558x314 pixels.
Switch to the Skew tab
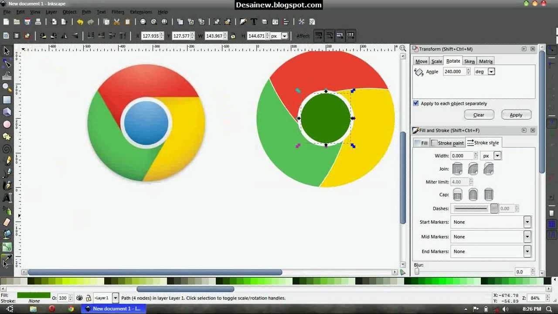coord(470,61)
